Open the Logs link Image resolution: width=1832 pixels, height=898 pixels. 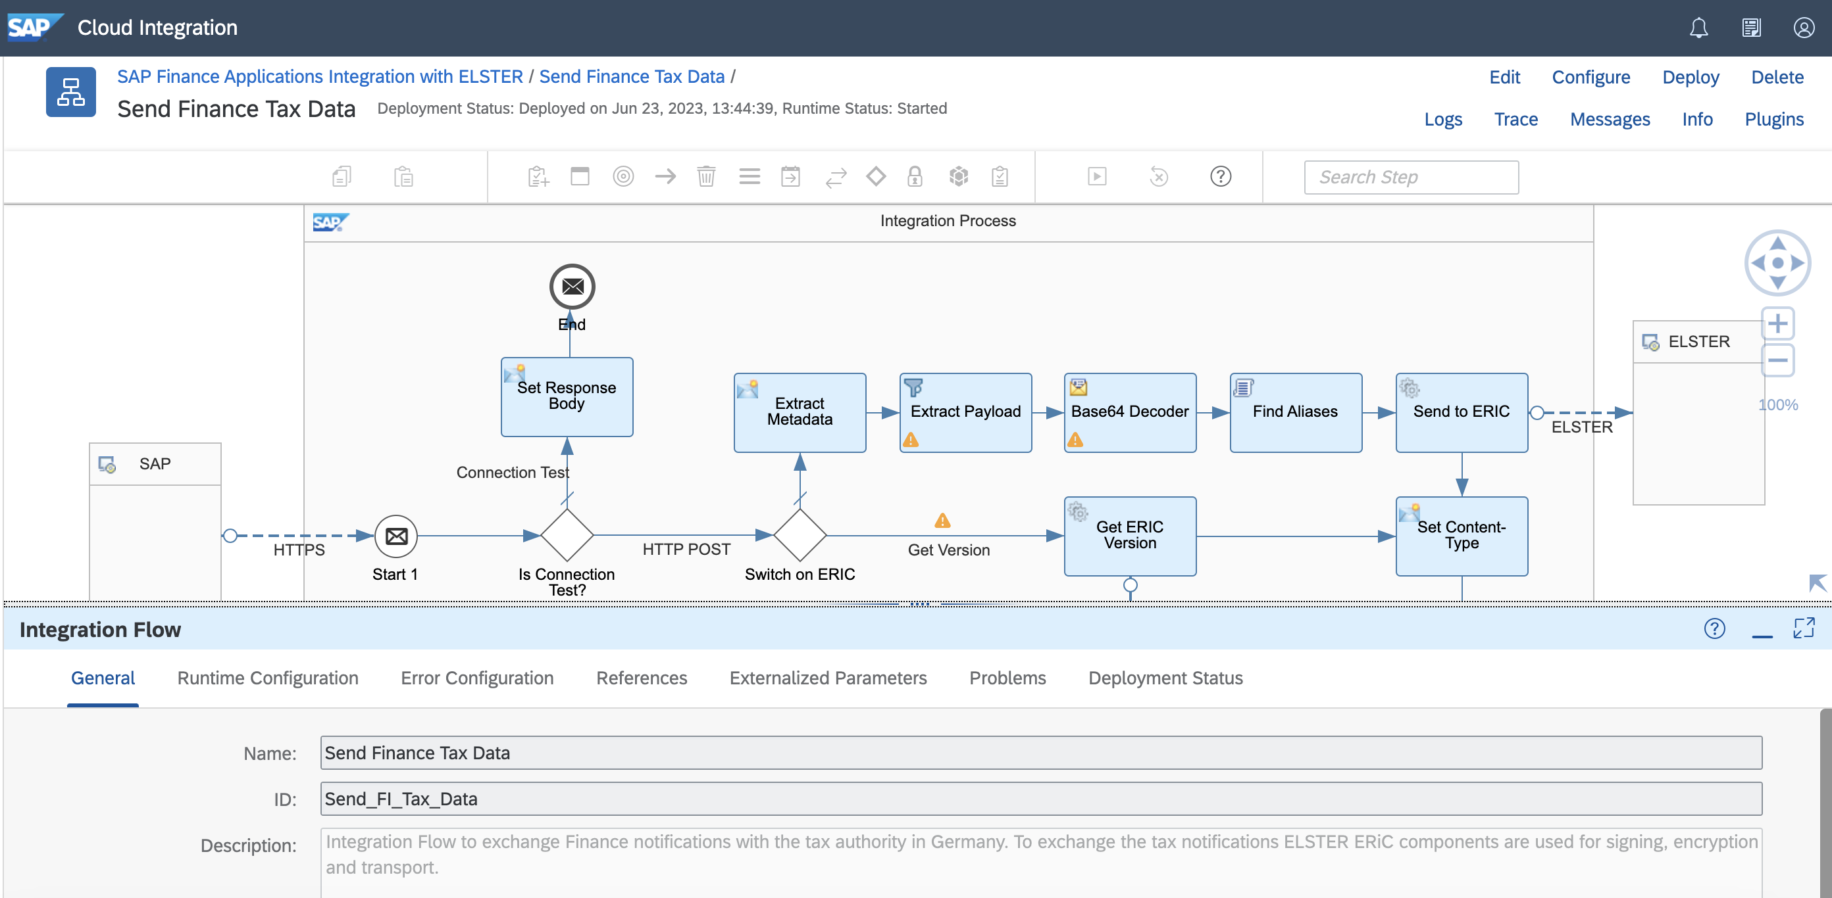[1442, 120]
